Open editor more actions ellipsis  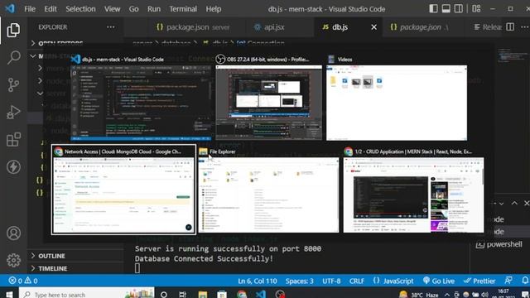click(524, 27)
